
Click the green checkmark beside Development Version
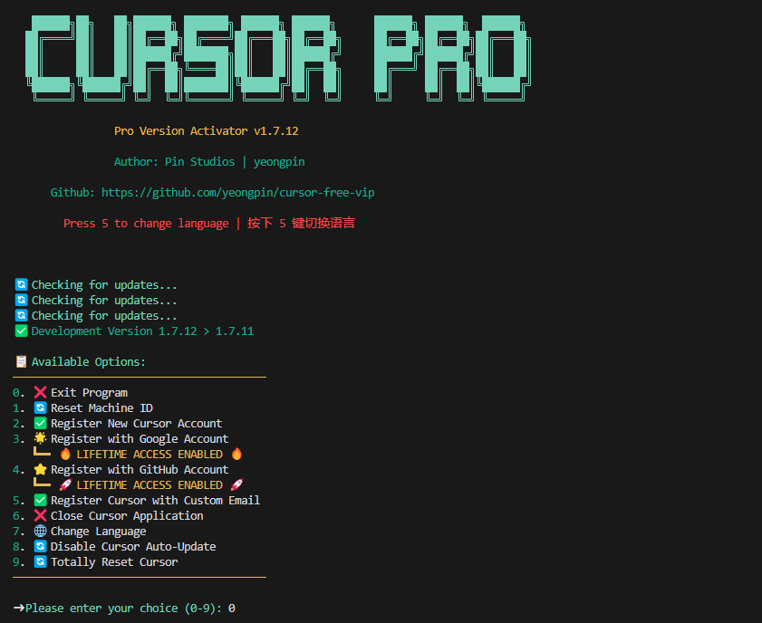click(x=21, y=331)
